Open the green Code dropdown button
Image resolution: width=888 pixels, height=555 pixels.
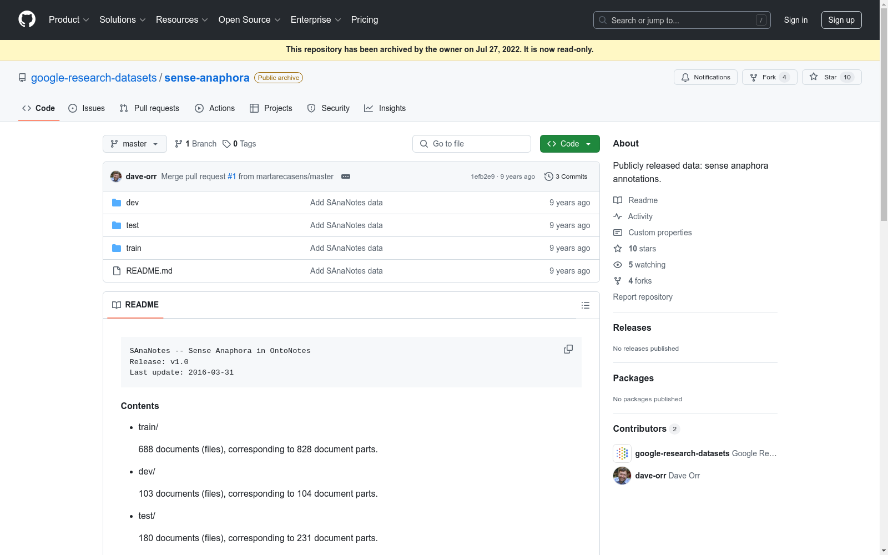[569, 144]
